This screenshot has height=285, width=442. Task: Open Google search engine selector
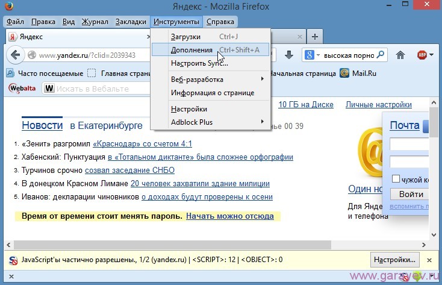(x=312, y=55)
